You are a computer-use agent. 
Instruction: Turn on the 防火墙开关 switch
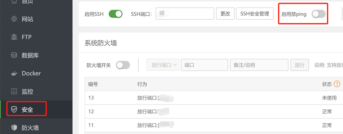tap(123, 65)
